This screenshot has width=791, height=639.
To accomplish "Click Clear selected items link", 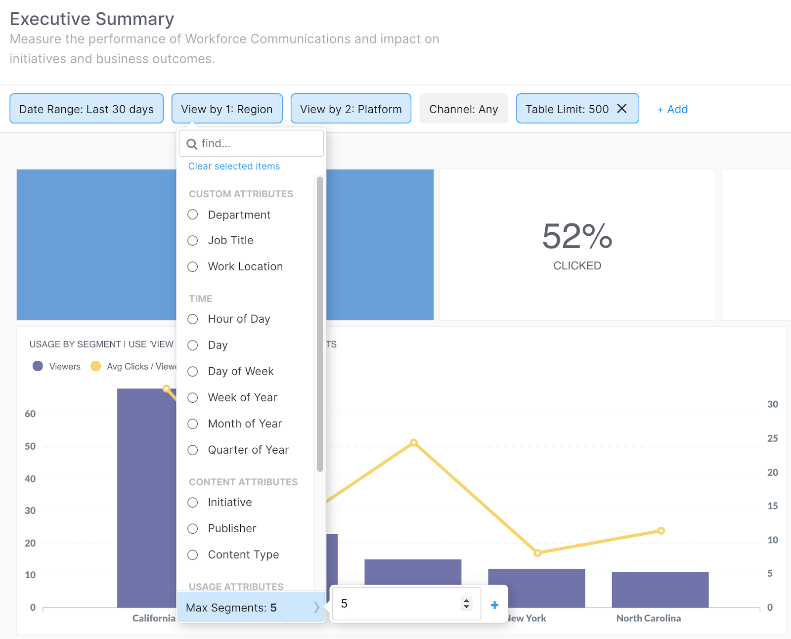I will pos(234,167).
